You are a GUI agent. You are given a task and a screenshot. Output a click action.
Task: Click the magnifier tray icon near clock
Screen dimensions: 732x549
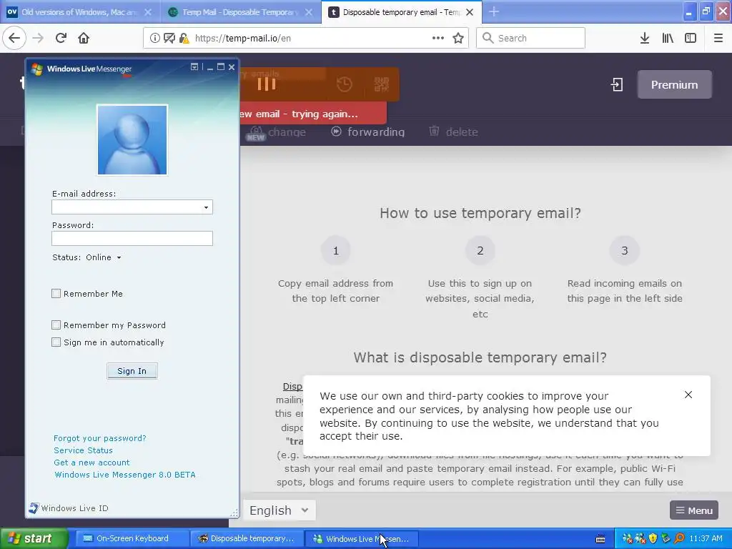click(x=679, y=539)
